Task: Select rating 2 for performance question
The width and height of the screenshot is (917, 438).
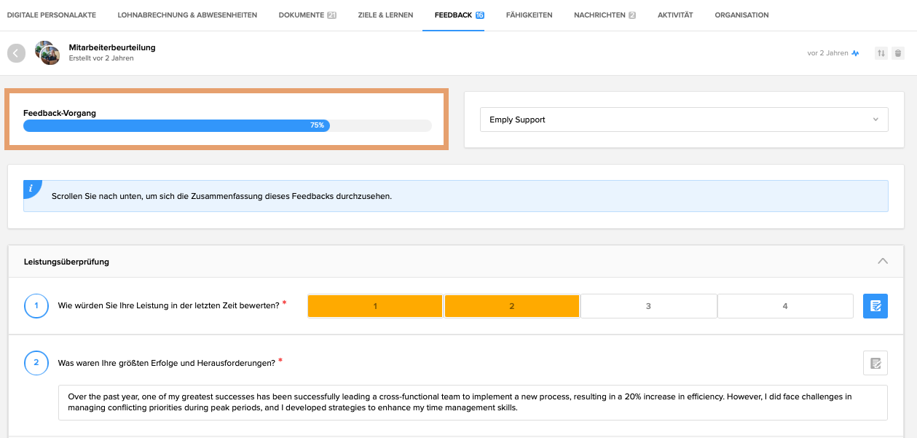Action: tap(511, 306)
